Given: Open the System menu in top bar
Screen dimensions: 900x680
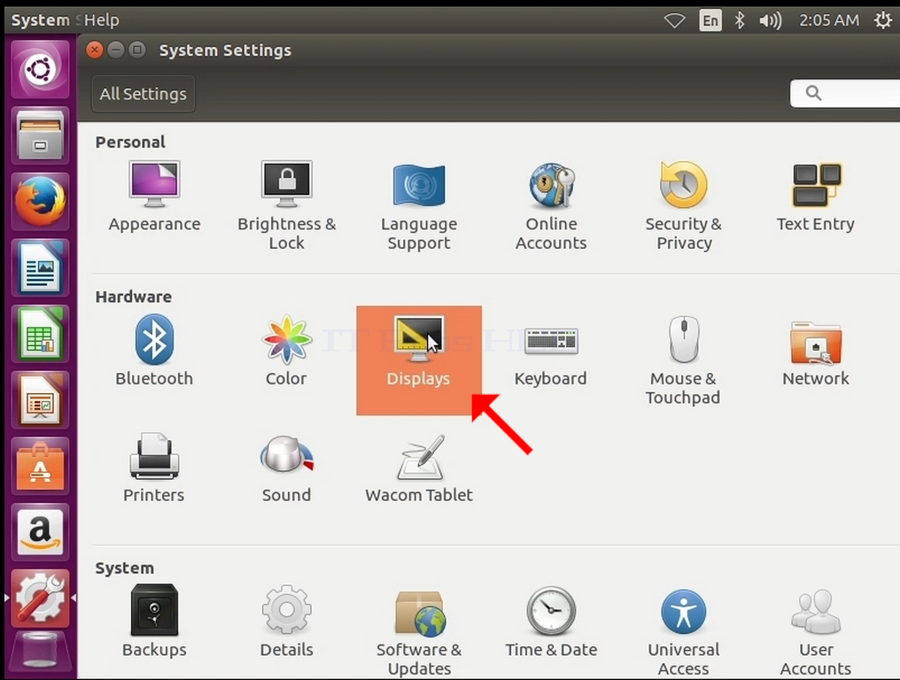Looking at the screenshot, I should point(40,20).
